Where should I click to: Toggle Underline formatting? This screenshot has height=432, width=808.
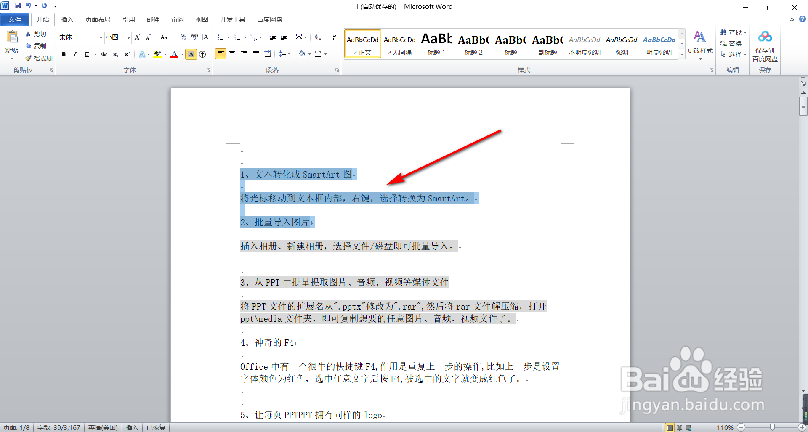[x=87, y=54]
